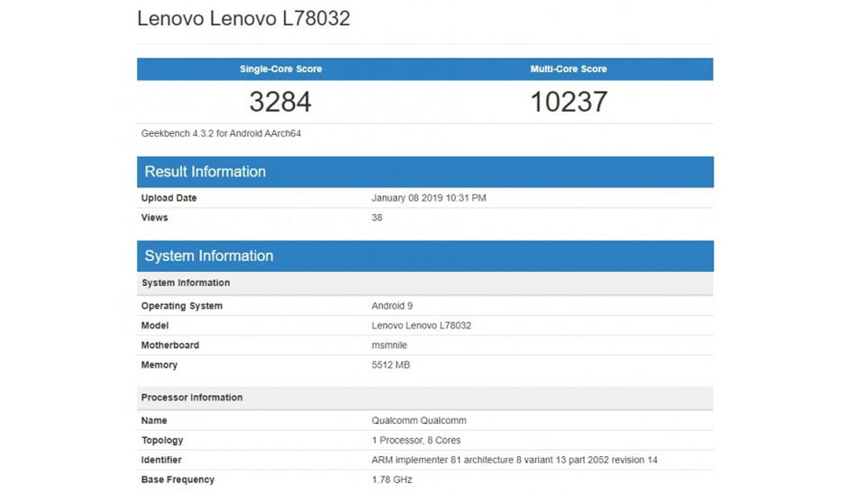Click the Processor Information subheader

(x=424, y=398)
